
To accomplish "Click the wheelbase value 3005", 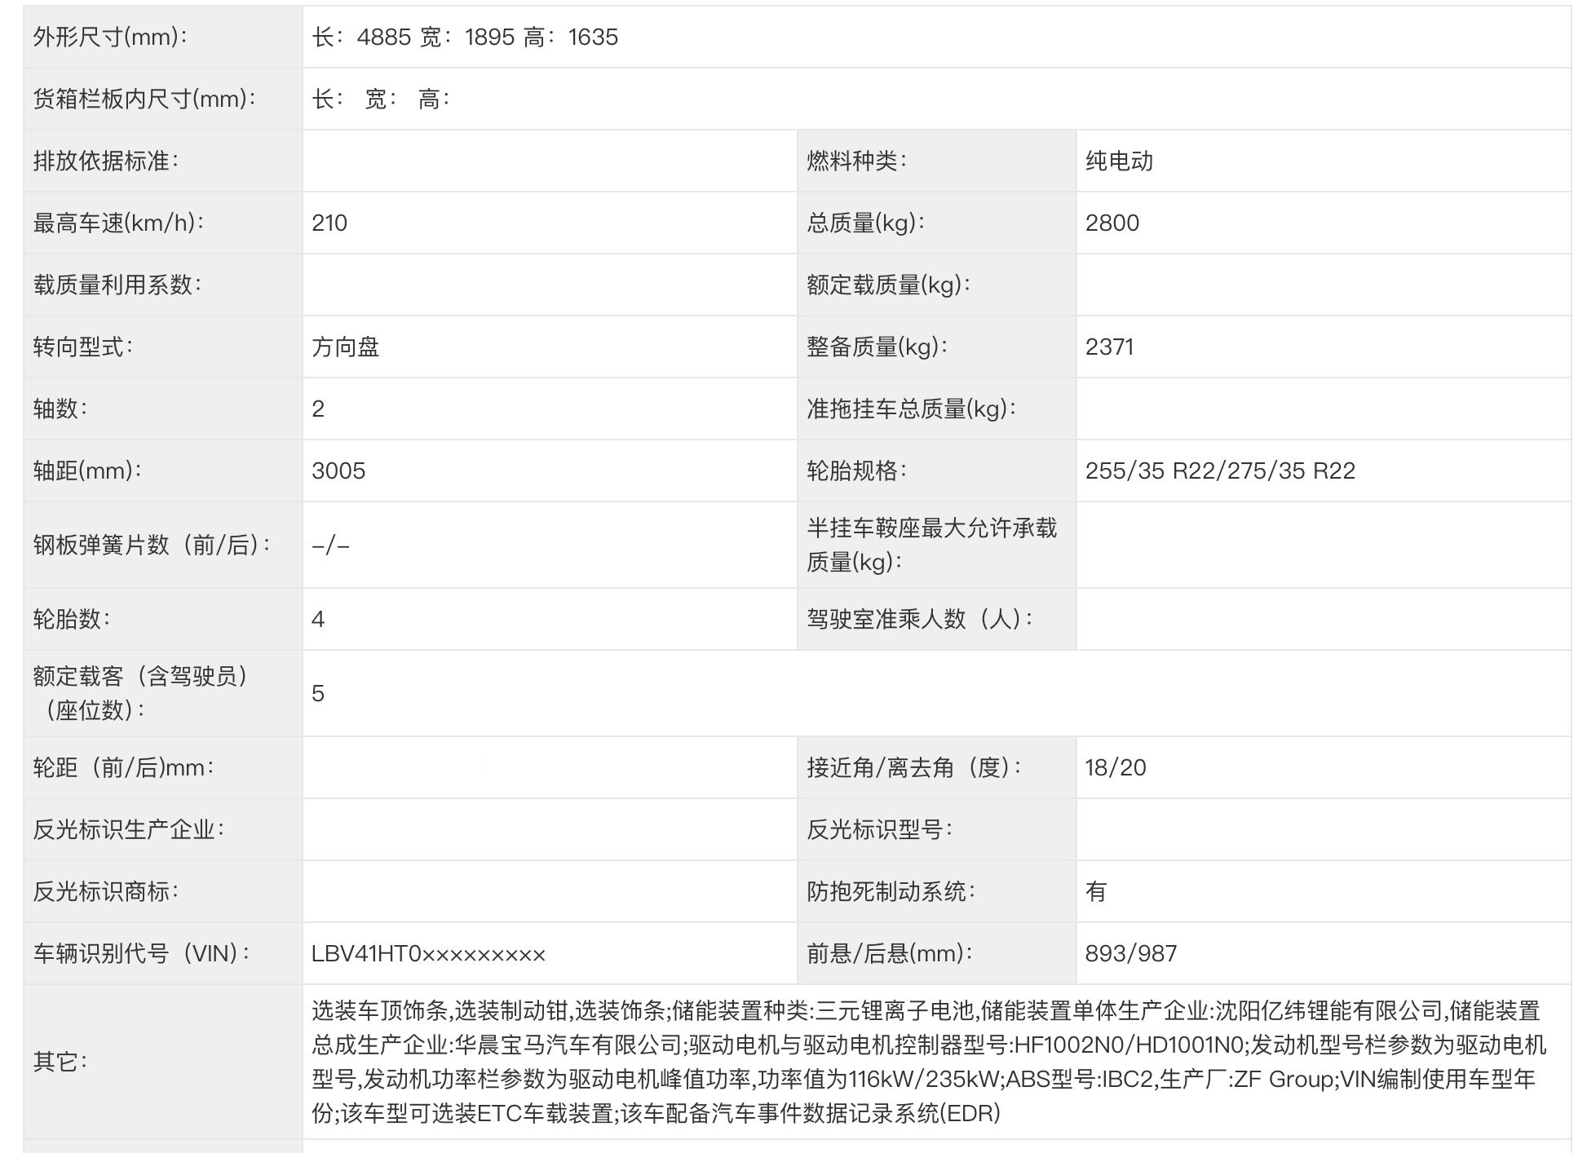I will 338,471.
